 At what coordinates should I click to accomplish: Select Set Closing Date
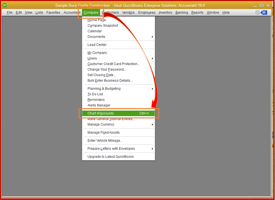(119, 75)
